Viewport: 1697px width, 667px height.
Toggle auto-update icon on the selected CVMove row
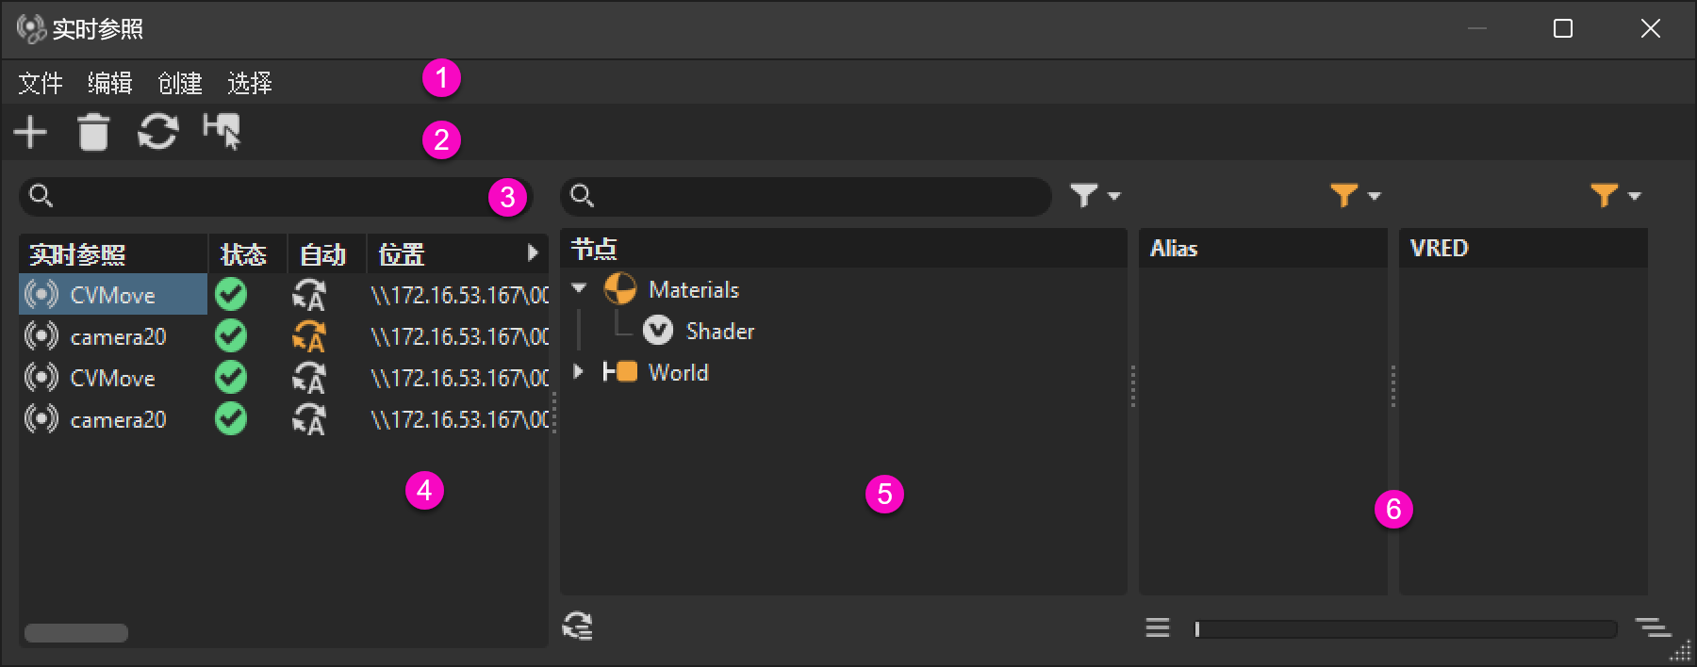pyautogui.click(x=308, y=295)
